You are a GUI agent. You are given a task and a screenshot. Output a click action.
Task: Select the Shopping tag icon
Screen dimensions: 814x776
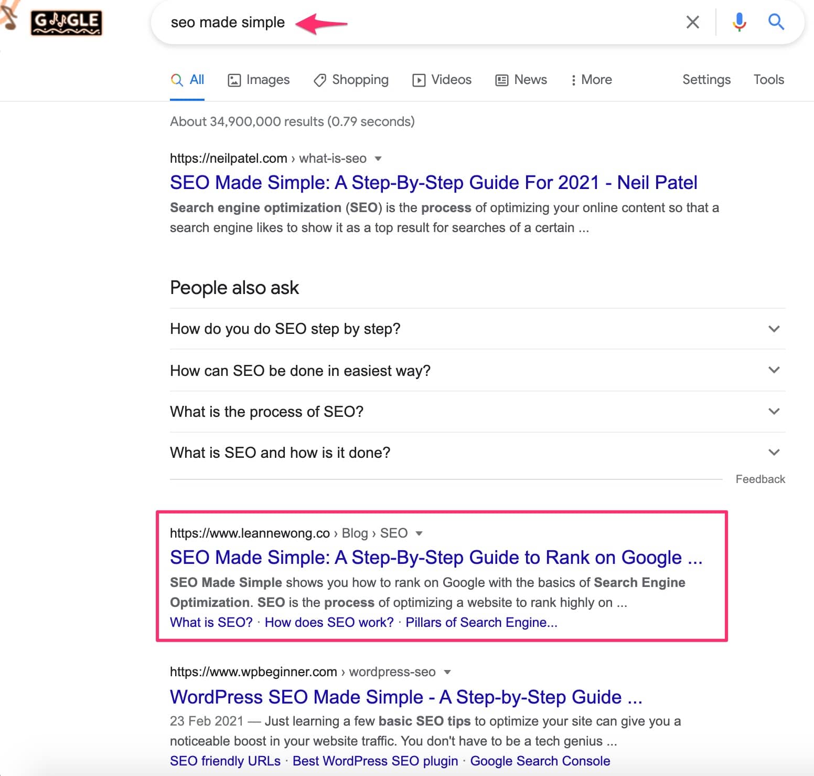319,80
